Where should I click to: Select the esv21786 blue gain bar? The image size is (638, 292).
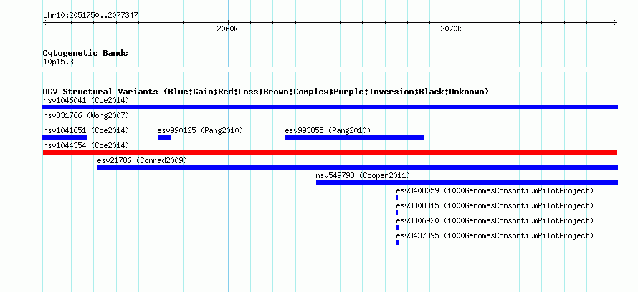coord(358,167)
